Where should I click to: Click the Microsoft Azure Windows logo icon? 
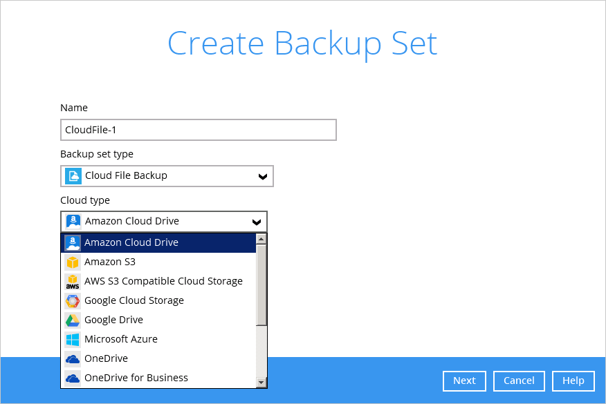pyautogui.click(x=73, y=339)
